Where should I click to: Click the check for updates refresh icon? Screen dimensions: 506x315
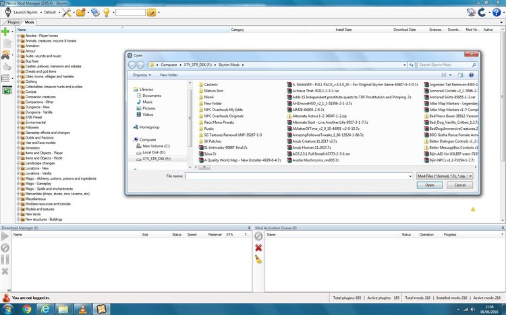coord(482,12)
